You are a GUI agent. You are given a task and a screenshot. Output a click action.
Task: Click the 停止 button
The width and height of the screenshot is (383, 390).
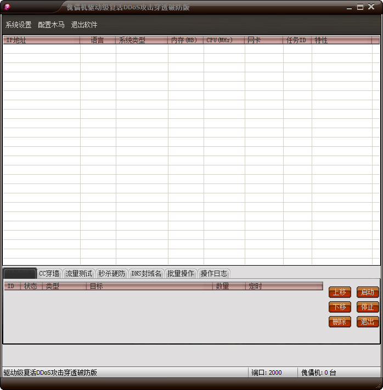[367, 307]
